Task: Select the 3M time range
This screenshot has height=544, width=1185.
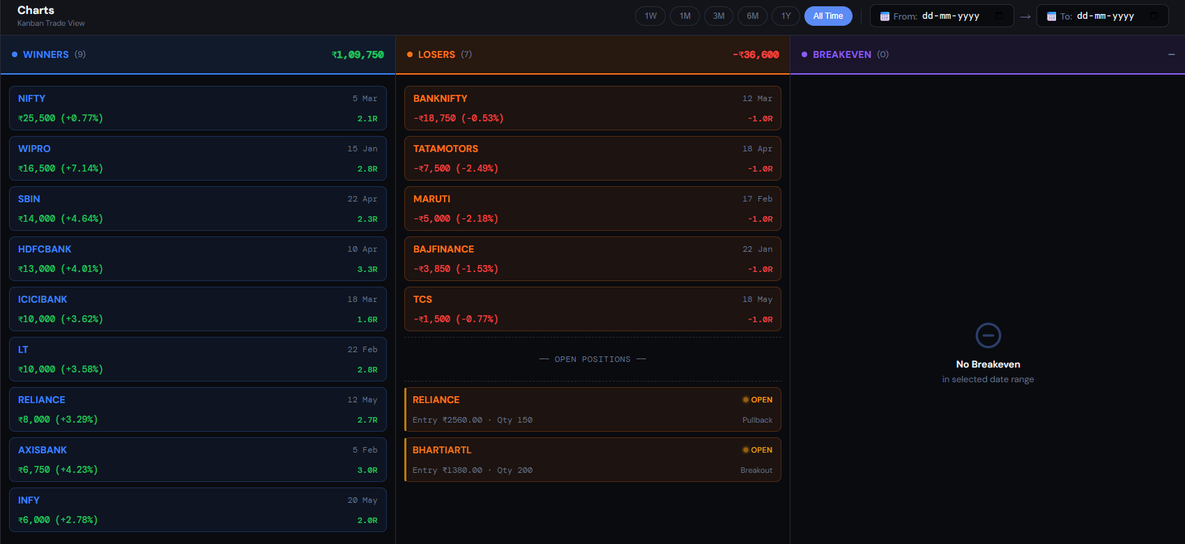Action: 719,16
